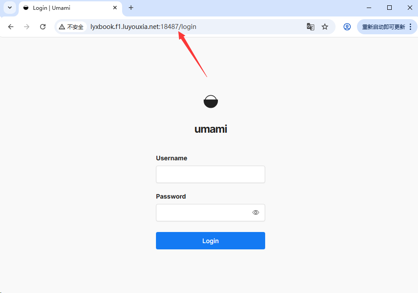Image resolution: width=418 pixels, height=293 pixels.
Task: Click the 不安全 site security chip
Action: pyautogui.click(x=71, y=27)
